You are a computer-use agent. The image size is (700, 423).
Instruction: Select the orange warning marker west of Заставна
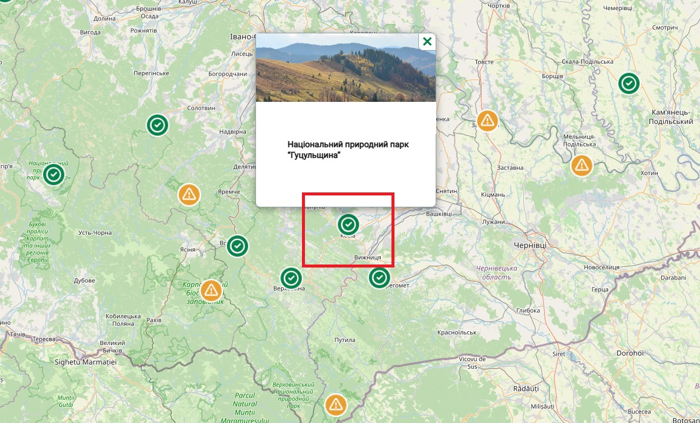(488, 121)
